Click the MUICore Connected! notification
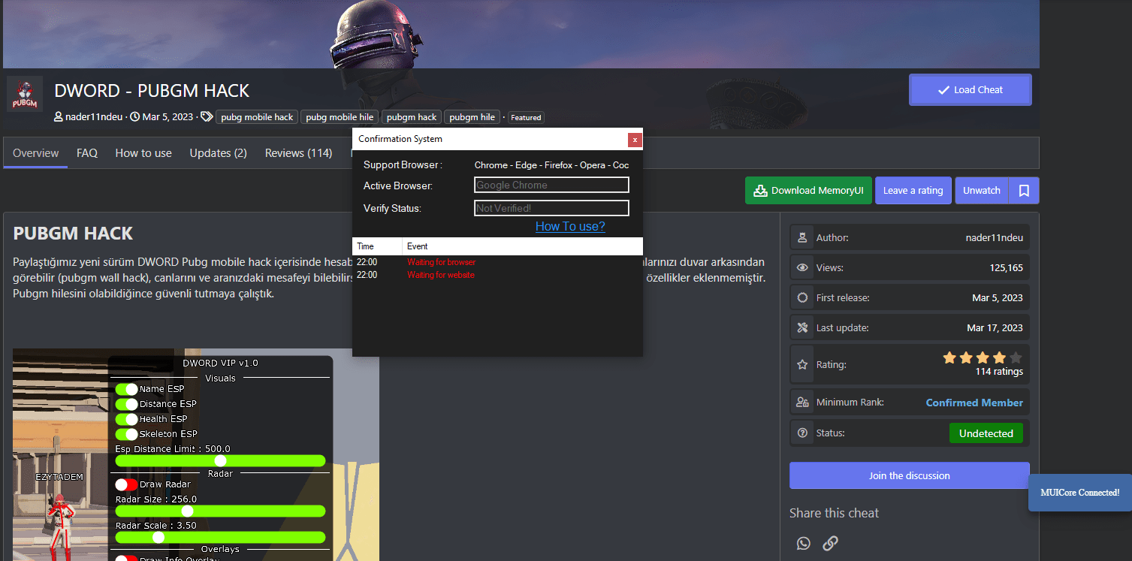The width and height of the screenshot is (1132, 561). [1080, 493]
